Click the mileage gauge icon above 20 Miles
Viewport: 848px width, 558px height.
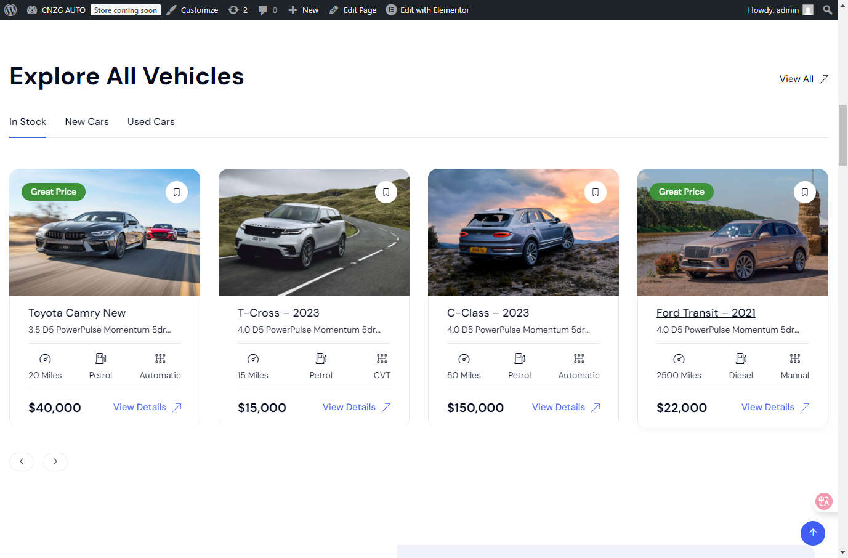(45, 358)
